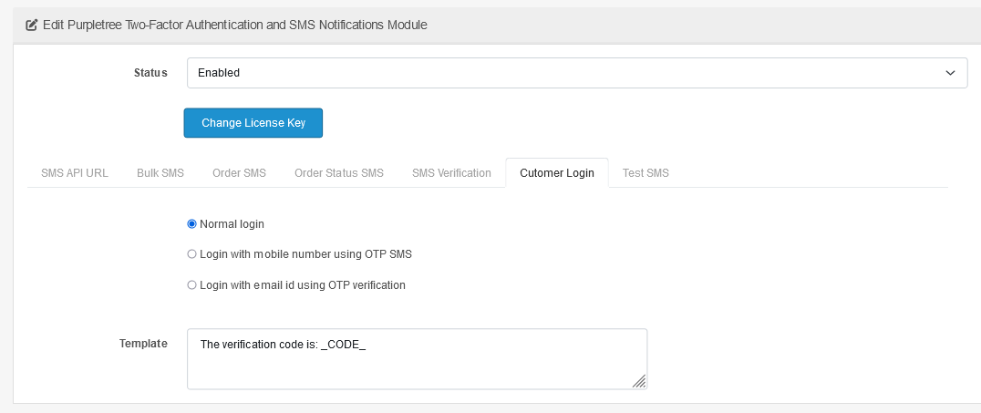Click the Status dropdown chevron arrow

point(950,73)
